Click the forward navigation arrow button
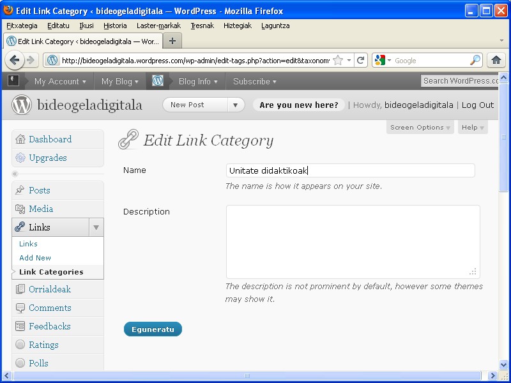The width and height of the screenshot is (511, 383). (31, 60)
